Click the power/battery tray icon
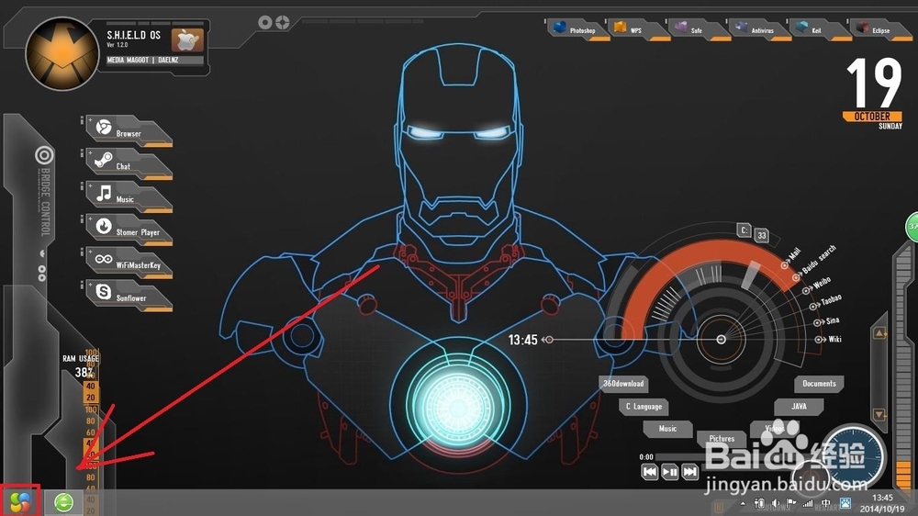Screen dimensions: 918x516 point(759,503)
